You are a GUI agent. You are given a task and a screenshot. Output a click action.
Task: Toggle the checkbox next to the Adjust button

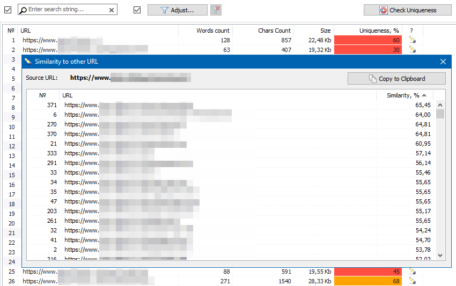(137, 10)
